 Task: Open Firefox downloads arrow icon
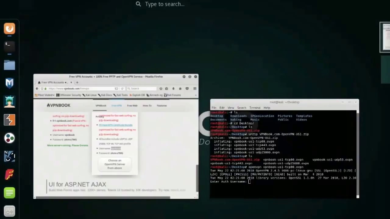(173, 89)
